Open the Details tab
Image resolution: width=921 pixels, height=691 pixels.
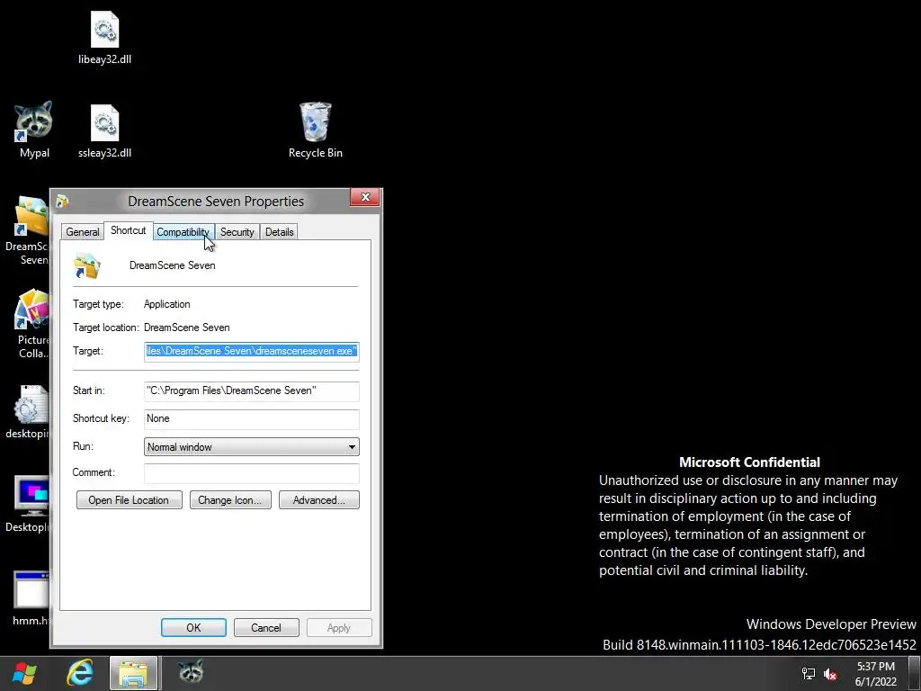(279, 232)
